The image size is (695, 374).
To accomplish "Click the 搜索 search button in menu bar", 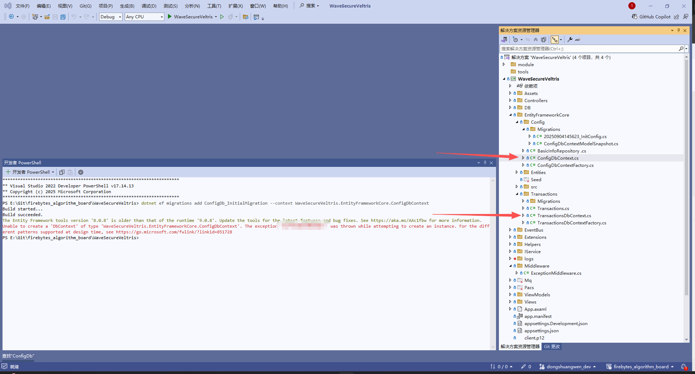I will point(309,6).
